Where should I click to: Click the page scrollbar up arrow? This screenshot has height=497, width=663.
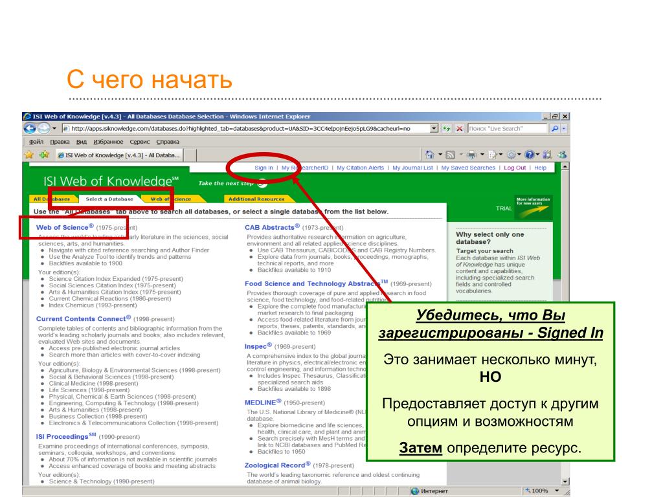pyautogui.click(x=565, y=166)
